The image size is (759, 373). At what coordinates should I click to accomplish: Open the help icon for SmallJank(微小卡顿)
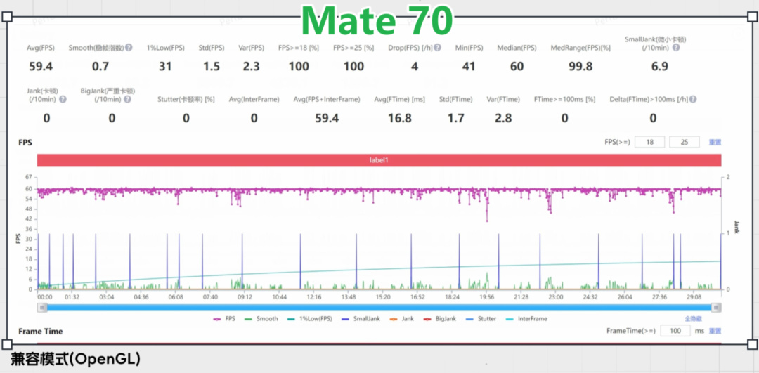[x=676, y=48]
